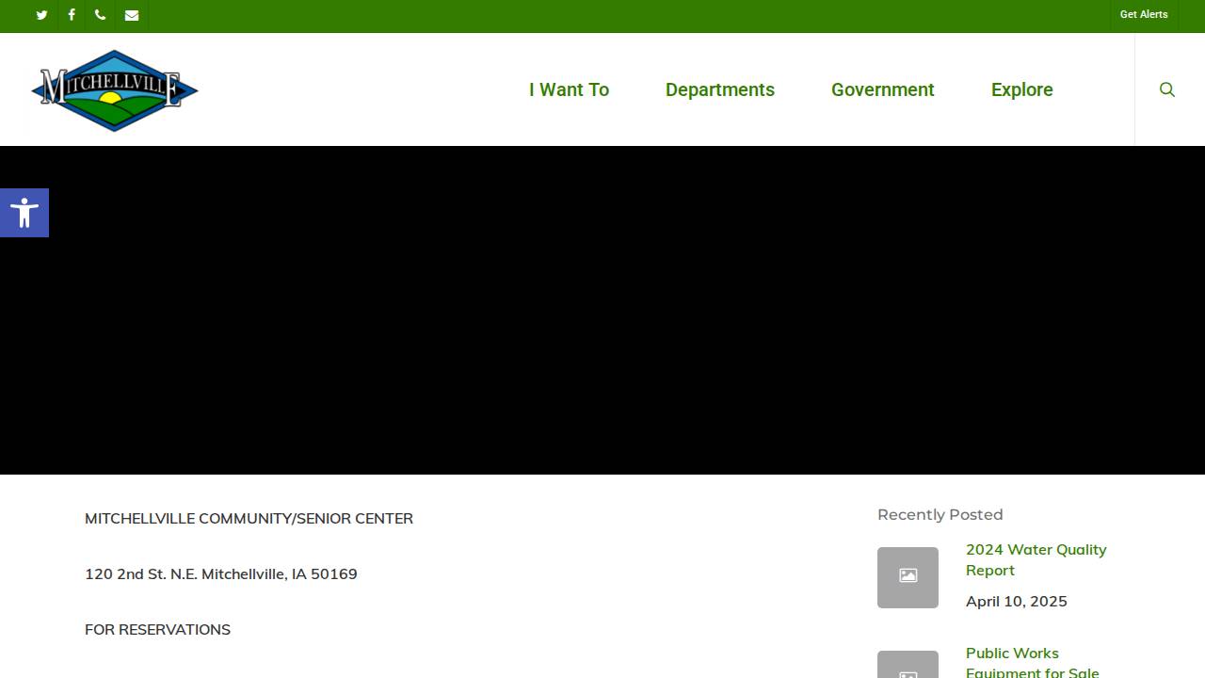The height and width of the screenshot is (678, 1205).
Task: Click the Get Alerts link
Action: click(1144, 14)
